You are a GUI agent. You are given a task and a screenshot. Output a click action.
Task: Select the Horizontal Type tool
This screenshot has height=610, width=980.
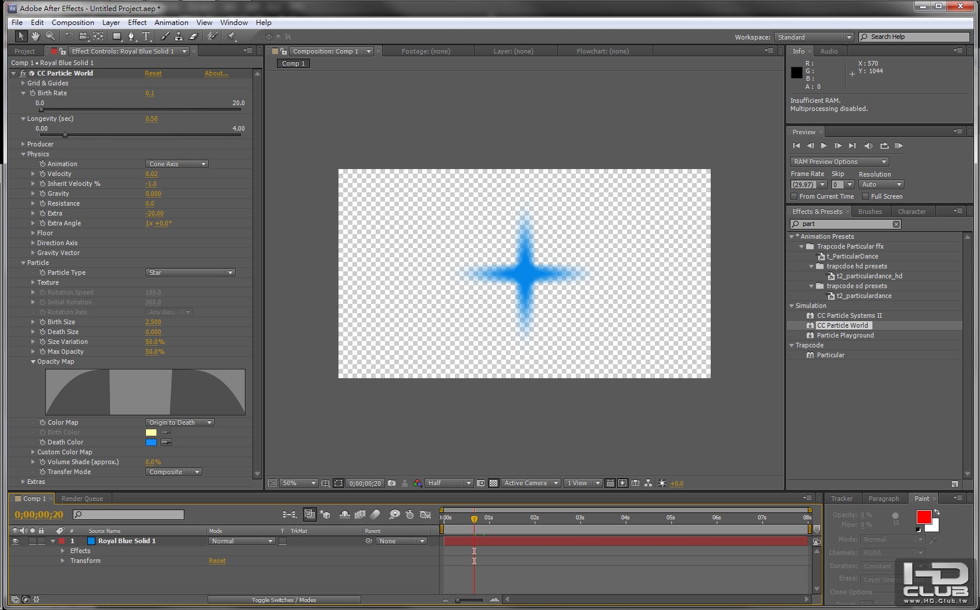(x=146, y=36)
